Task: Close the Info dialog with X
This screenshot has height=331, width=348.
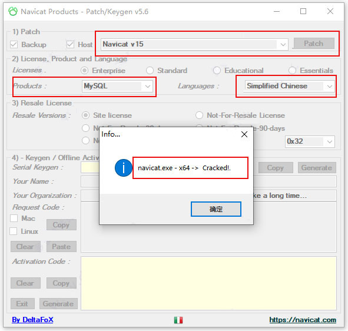Action: (x=244, y=134)
